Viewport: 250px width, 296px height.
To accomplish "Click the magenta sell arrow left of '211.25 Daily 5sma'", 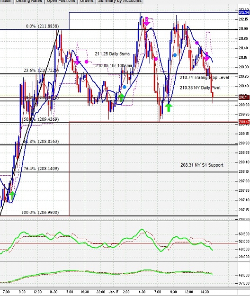I will point(77,61).
